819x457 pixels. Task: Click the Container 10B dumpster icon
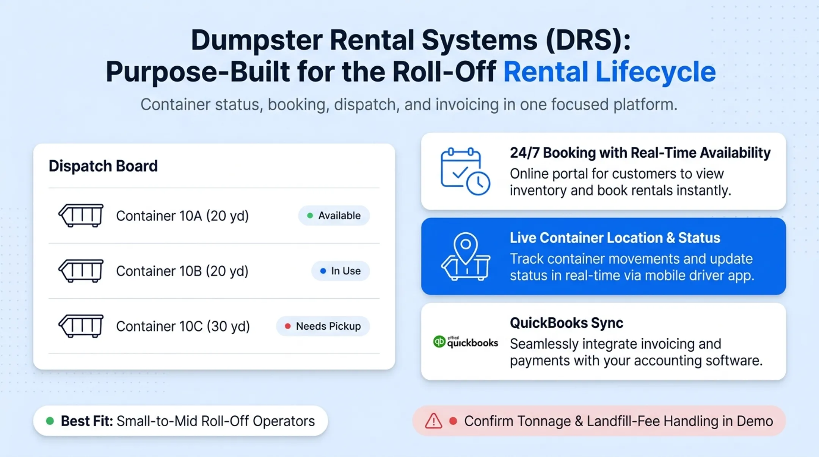coord(81,271)
